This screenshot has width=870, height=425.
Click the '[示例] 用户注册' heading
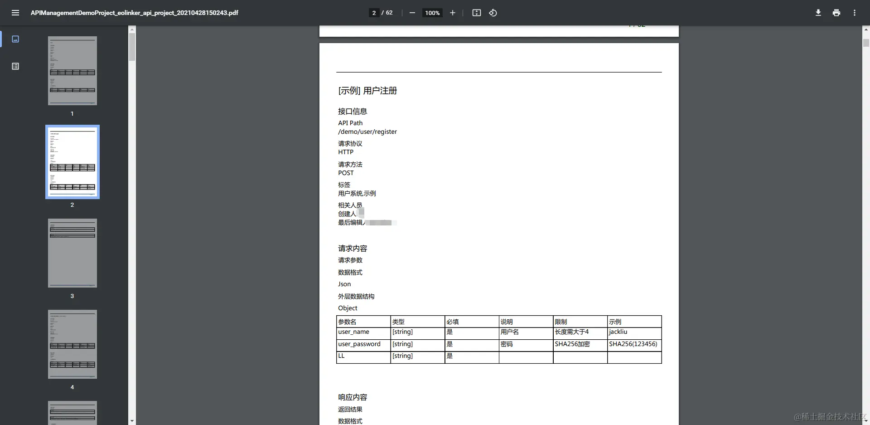pyautogui.click(x=367, y=91)
